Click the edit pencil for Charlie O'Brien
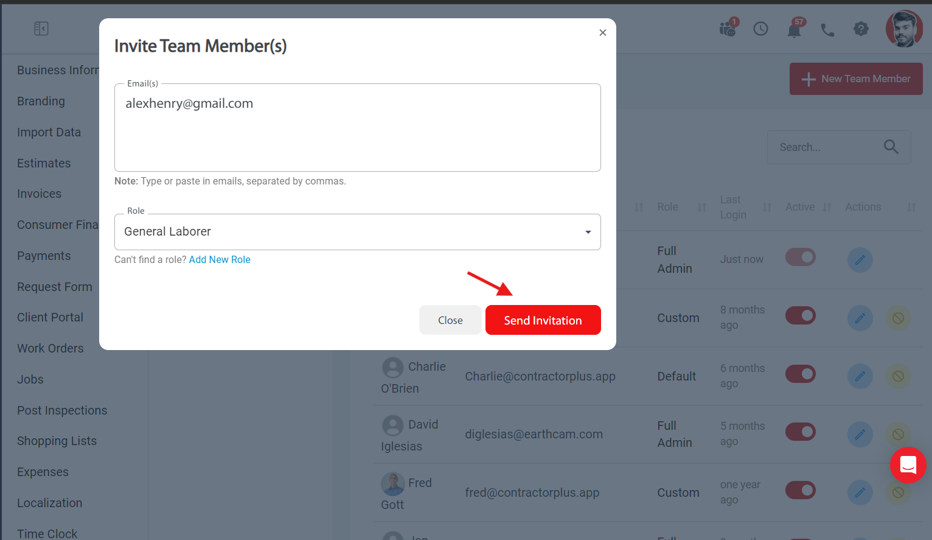 (x=860, y=376)
